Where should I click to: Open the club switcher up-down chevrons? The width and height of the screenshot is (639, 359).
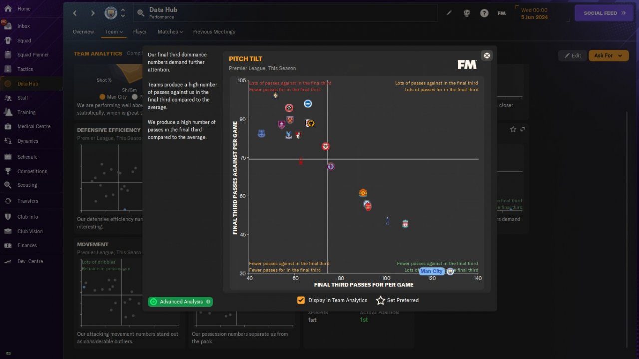pos(123,13)
